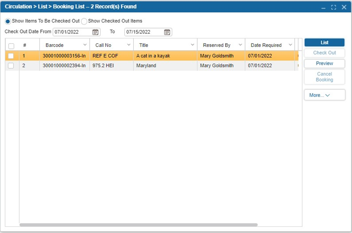Click 07/01/2022 in the Maryland row
The height and width of the screenshot is (233, 352).
(260, 66)
